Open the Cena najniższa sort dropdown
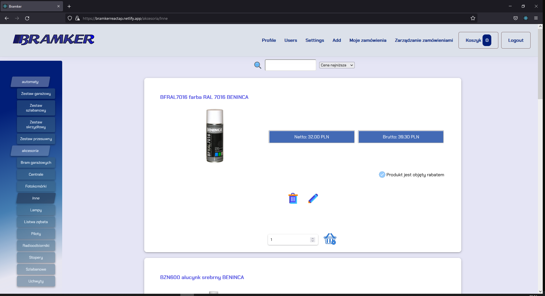Image resolution: width=545 pixels, height=296 pixels. tap(336, 65)
